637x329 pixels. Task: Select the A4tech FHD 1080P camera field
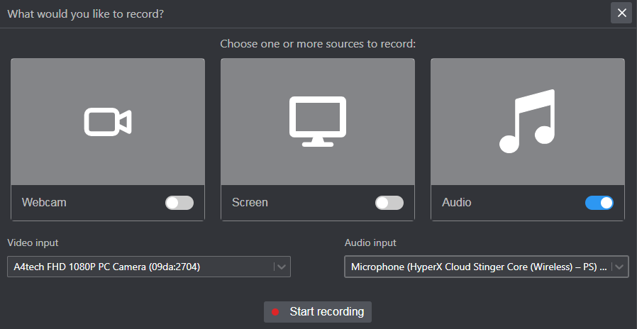click(x=149, y=267)
